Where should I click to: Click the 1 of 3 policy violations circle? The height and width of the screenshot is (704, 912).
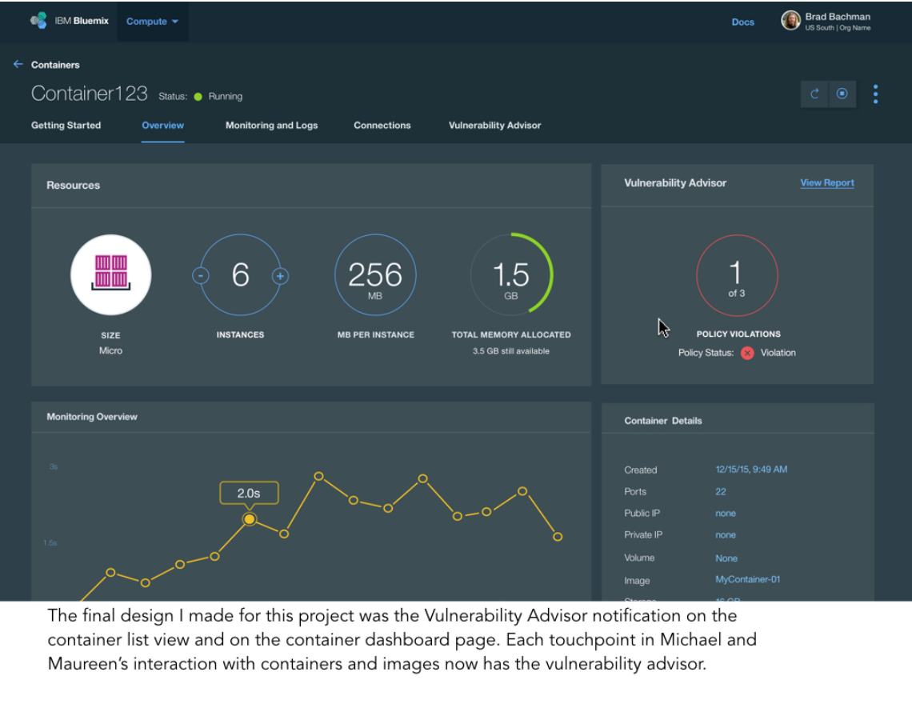coord(737,275)
